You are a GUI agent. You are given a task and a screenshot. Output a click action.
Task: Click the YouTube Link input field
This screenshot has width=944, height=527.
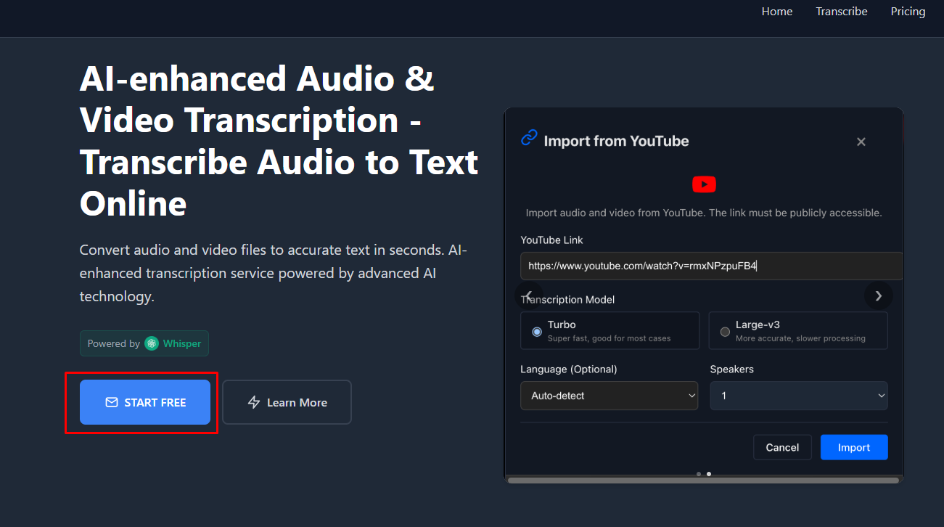(711, 266)
